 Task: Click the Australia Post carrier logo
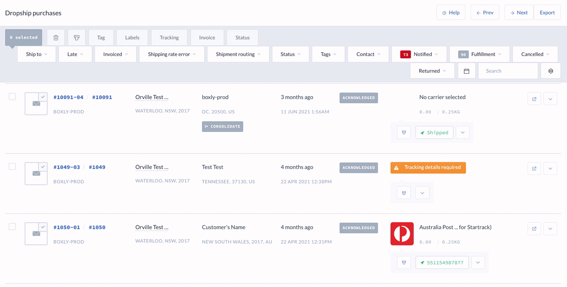pyautogui.click(x=402, y=234)
